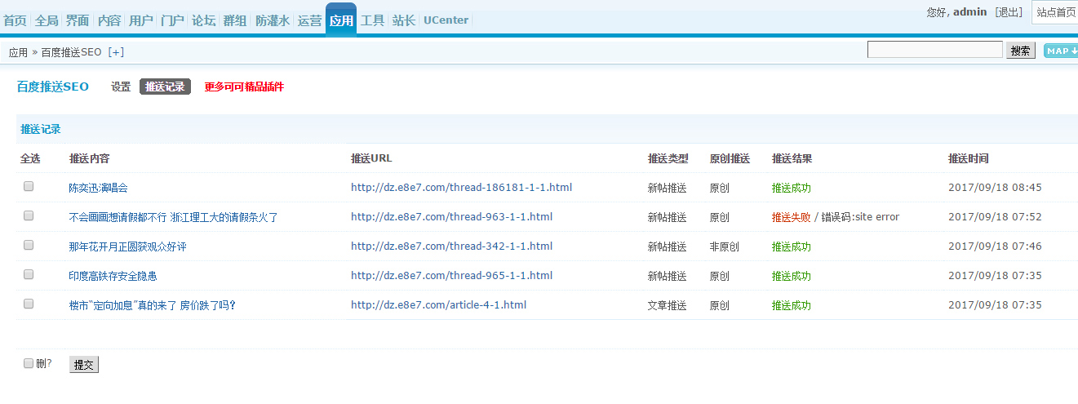Click the 推送失败 result text
This screenshot has height=404, width=1078.
[x=792, y=217]
